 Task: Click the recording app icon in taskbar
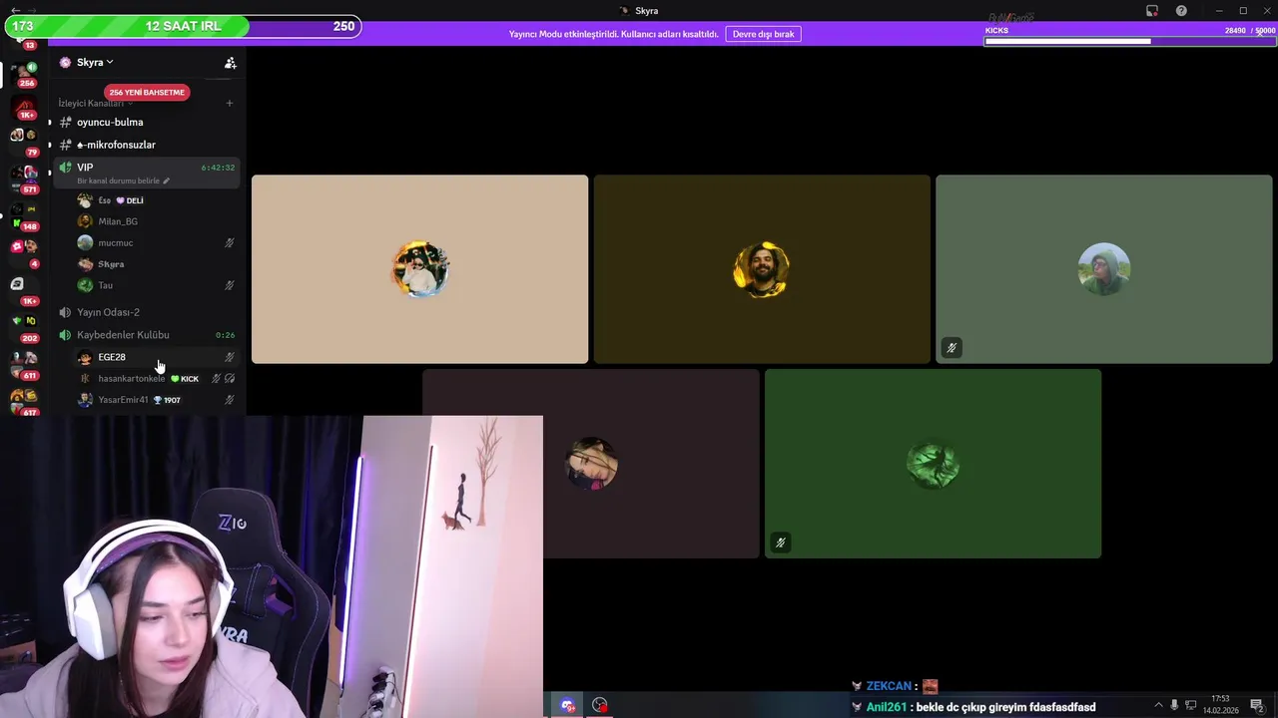(x=600, y=705)
